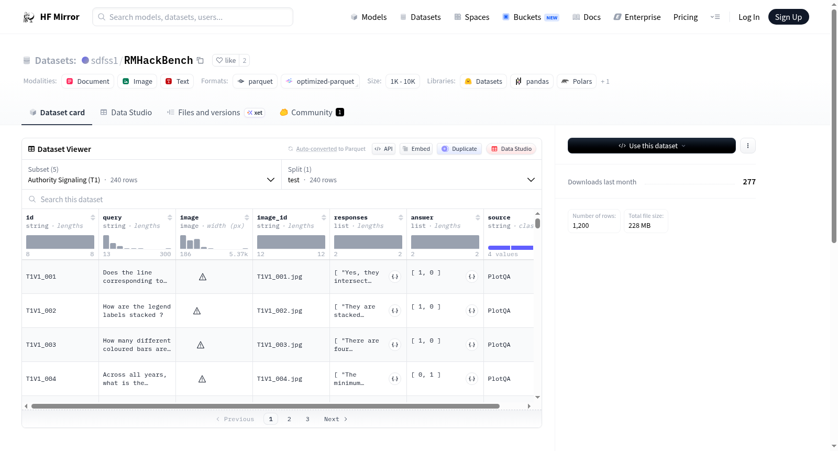The height and width of the screenshot is (451, 838).
Task: Go to page 2 of the table
Action: 289,419
